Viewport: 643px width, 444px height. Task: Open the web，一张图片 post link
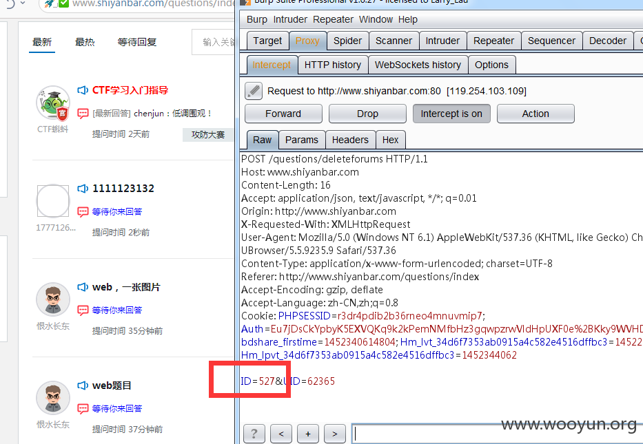pos(126,287)
